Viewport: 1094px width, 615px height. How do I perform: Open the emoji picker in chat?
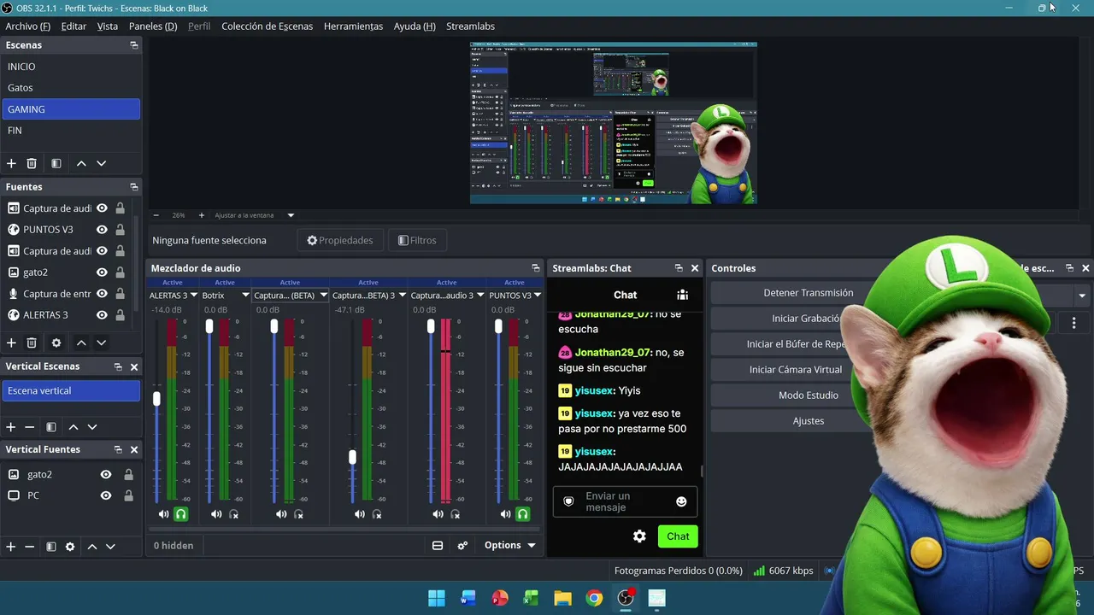coord(681,501)
